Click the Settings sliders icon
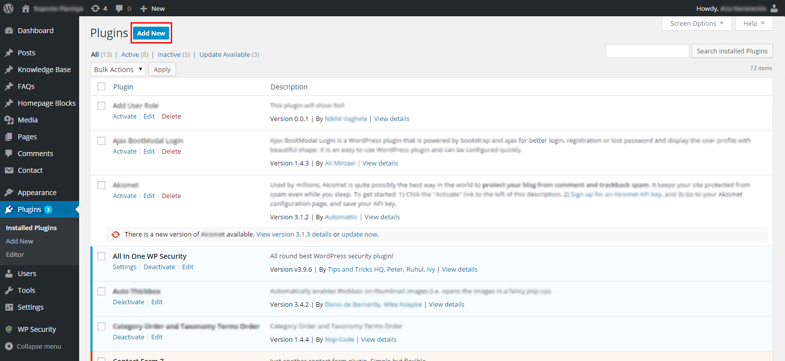785x361 pixels. (x=9, y=307)
